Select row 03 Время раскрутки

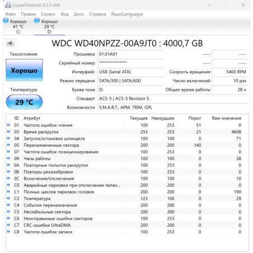coord(124,132)
